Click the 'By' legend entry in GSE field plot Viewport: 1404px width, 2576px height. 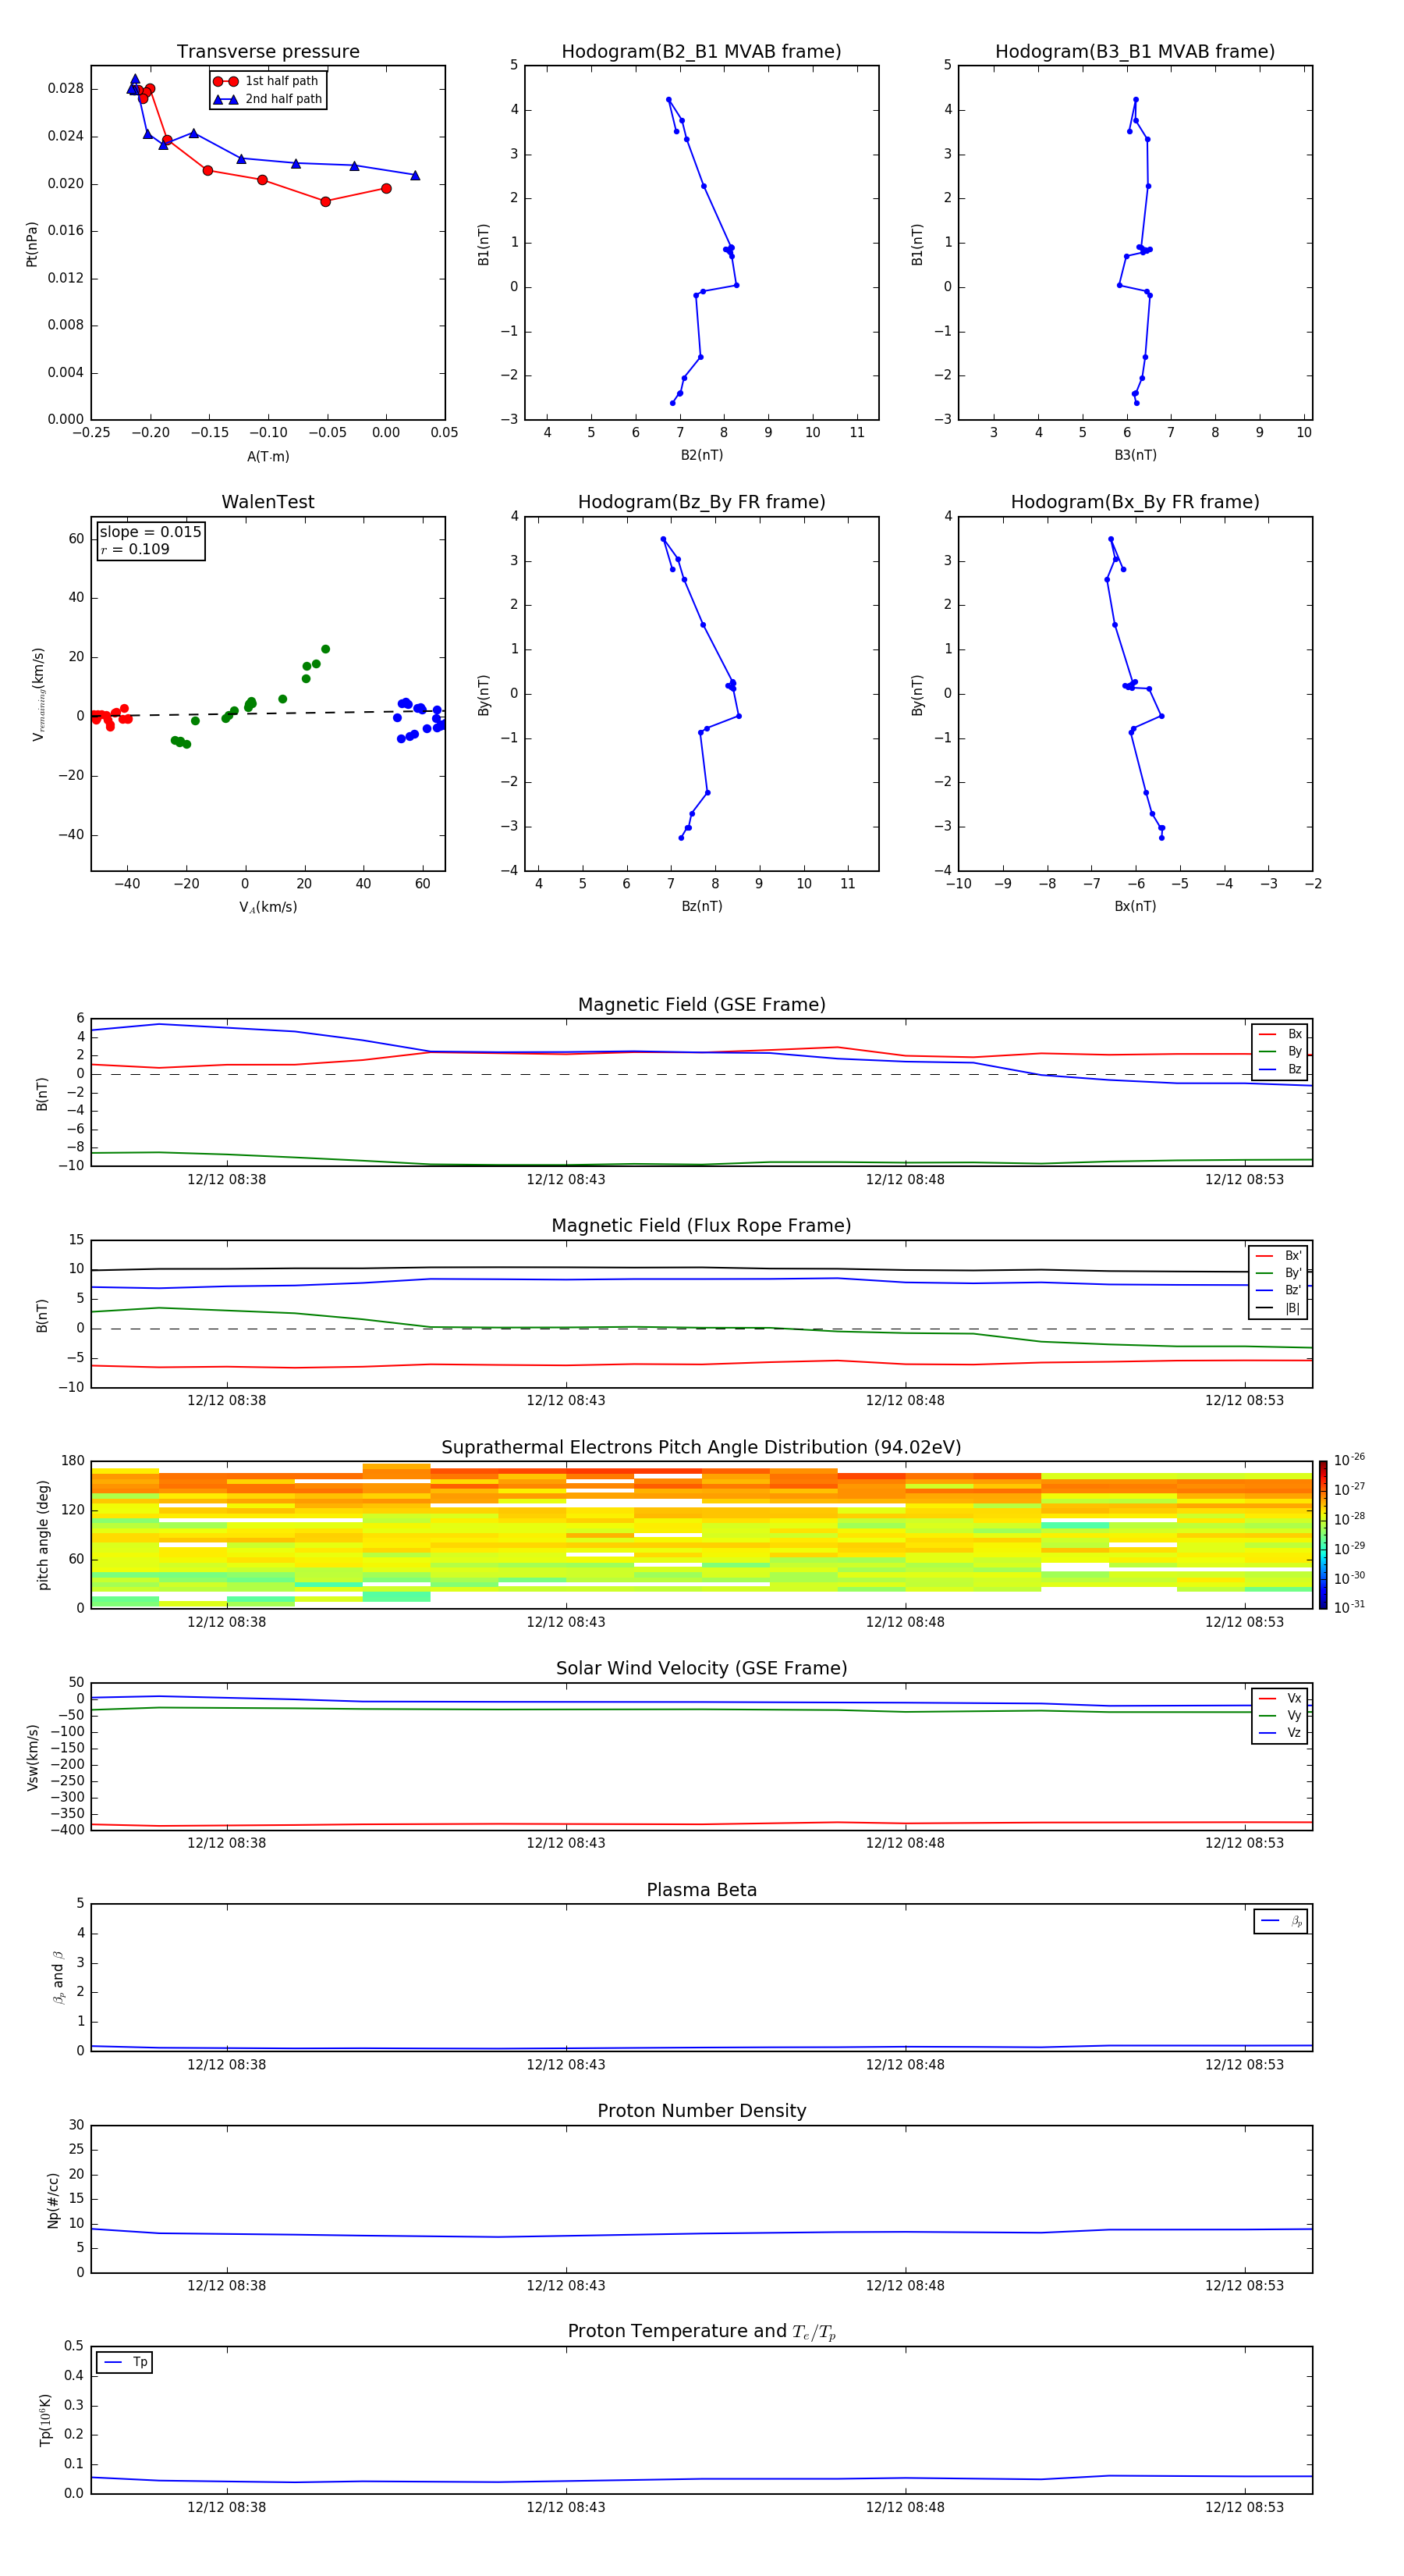pos(1280,1052)
